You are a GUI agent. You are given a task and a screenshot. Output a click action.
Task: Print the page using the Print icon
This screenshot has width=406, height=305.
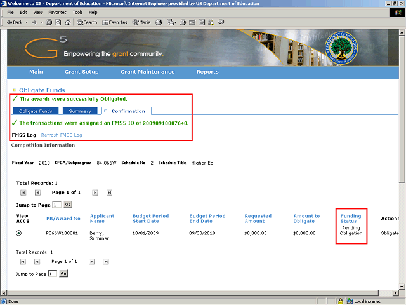tap(183, 23)
